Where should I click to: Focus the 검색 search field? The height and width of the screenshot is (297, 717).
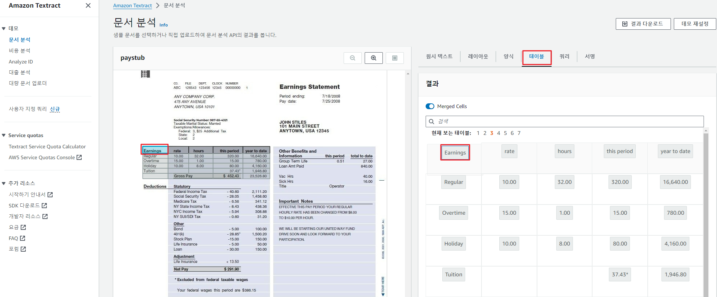tap(565, 121)
